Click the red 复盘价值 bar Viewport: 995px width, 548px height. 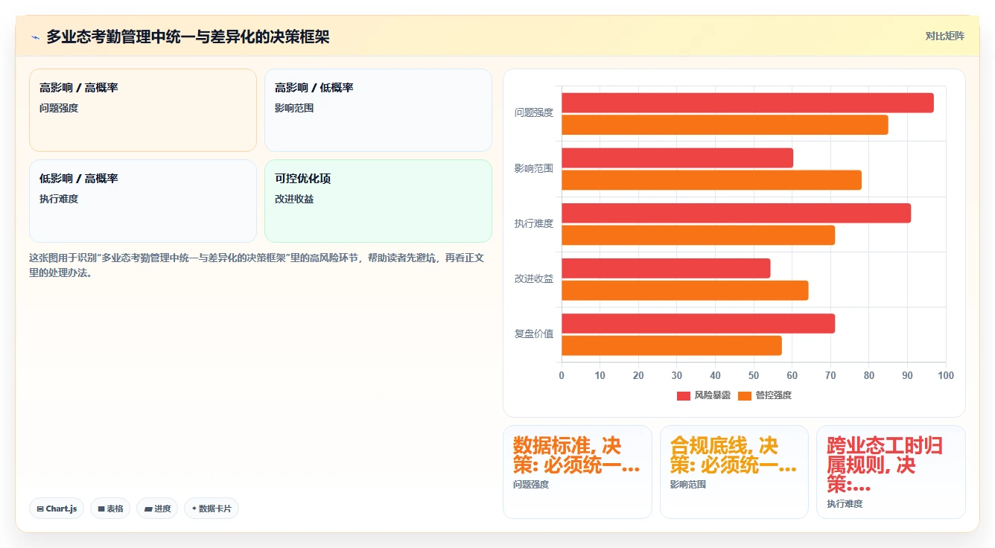[x=698, y=323]
